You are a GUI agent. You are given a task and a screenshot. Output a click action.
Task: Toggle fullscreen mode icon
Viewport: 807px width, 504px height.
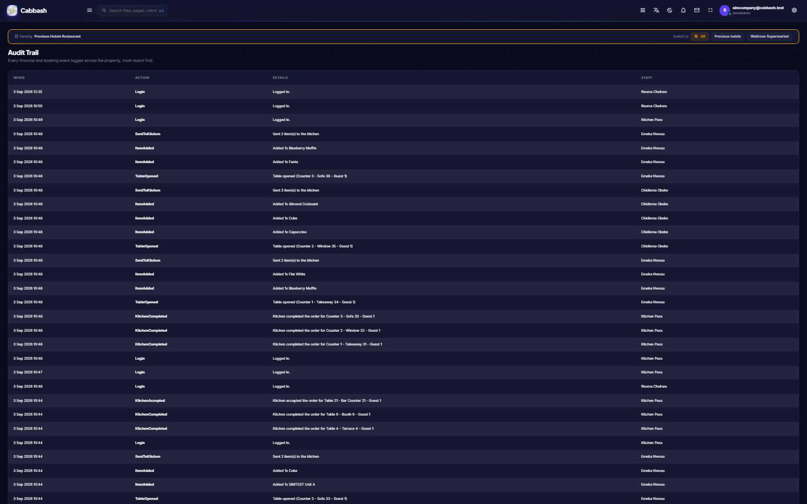click(x=710, y=11)
